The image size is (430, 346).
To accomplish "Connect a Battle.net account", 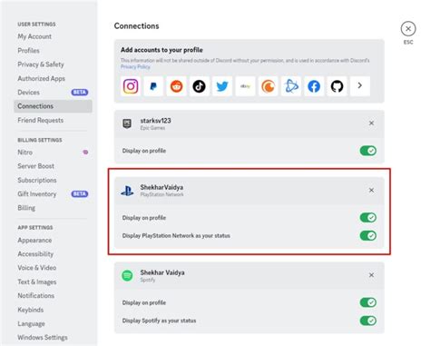I will [x=291, y=86].
